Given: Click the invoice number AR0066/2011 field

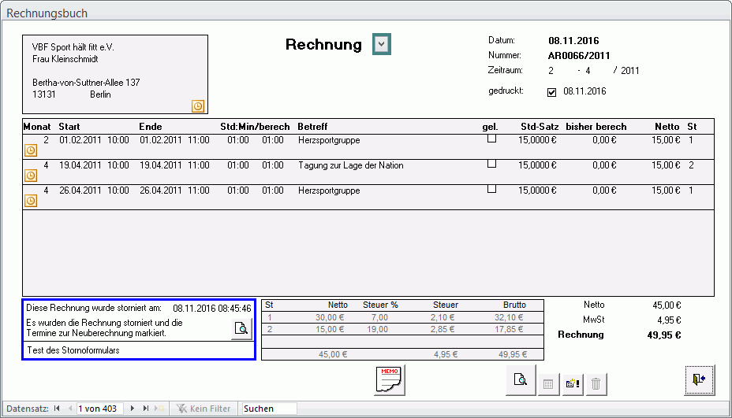Looking at the screenshot, I should tap(579, 56).
